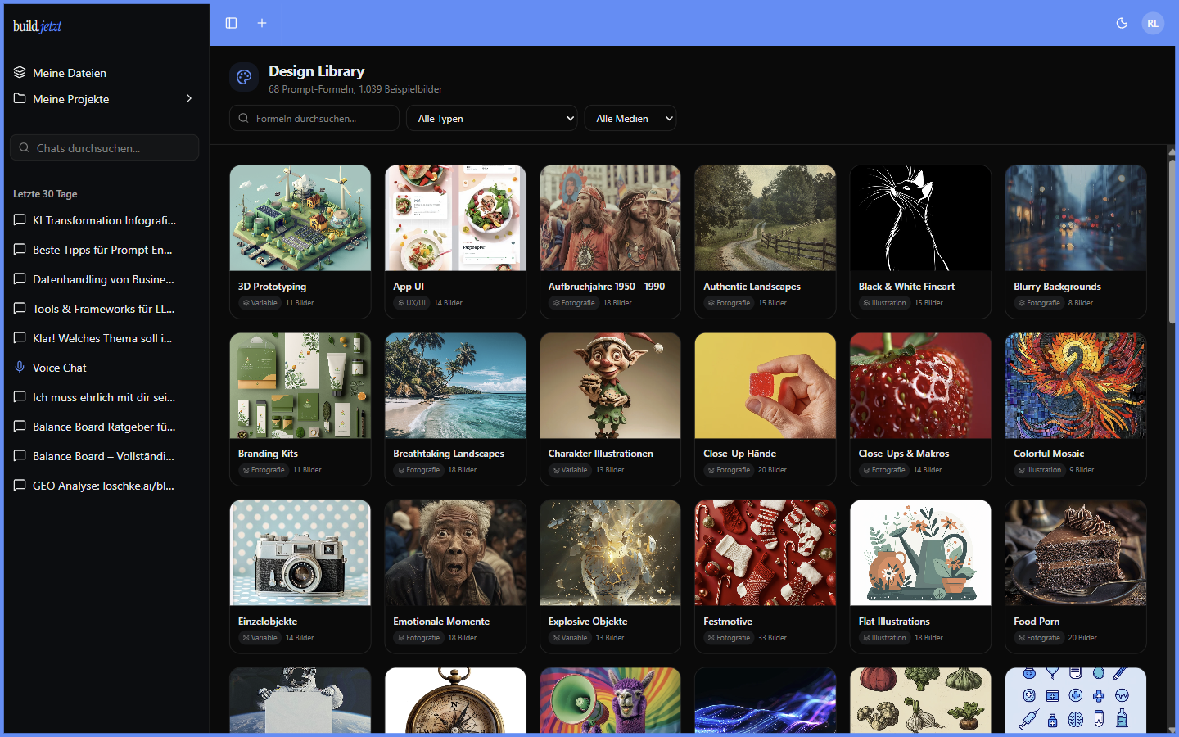The width and height of the screenshot is (1179, 737).
Task: Open the Explosive Objekte thumbnail
Action: (x=610, y=553)
